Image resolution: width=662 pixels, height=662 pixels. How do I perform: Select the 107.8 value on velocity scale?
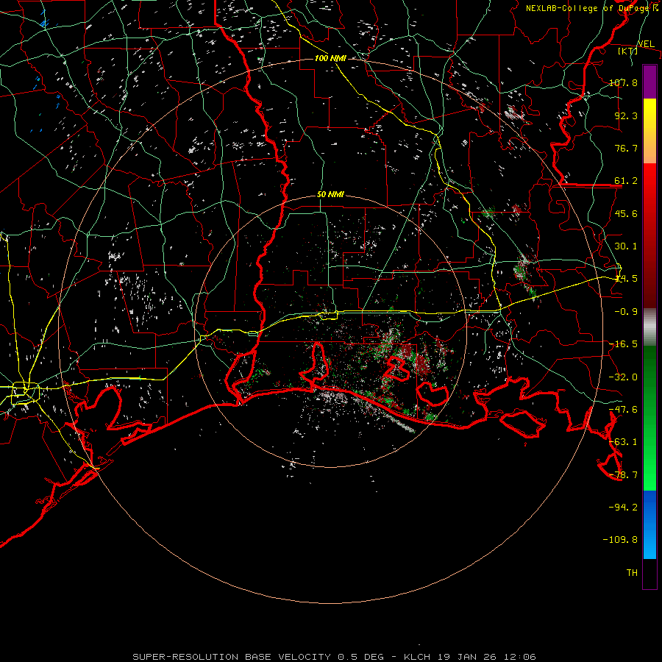click(x=623, y=82)
